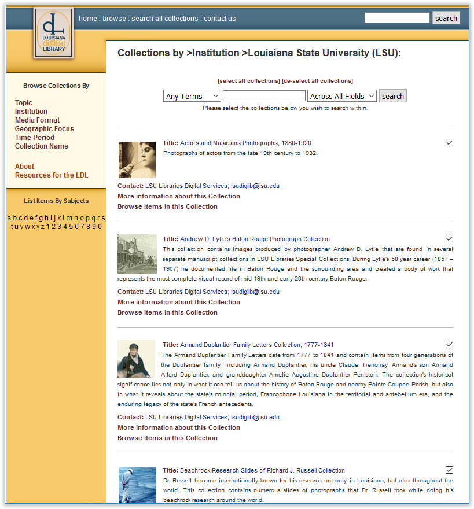474x509 pixels.
Task: List items by subject letter m
Action: (69, 218)
